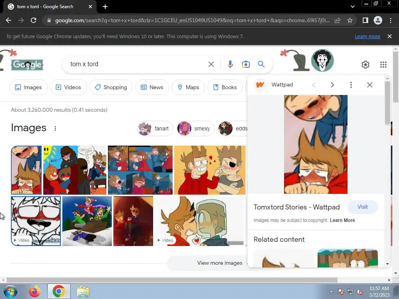Screen dimensions: 399x299
Task: Click the Wattpad source logo icon
Action: [x=260, y=84]
